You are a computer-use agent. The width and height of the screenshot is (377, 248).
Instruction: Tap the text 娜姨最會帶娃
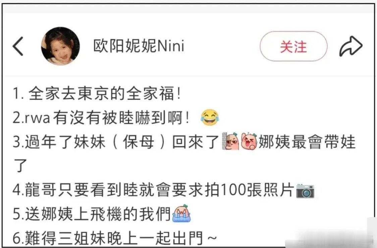pos(307,142)
